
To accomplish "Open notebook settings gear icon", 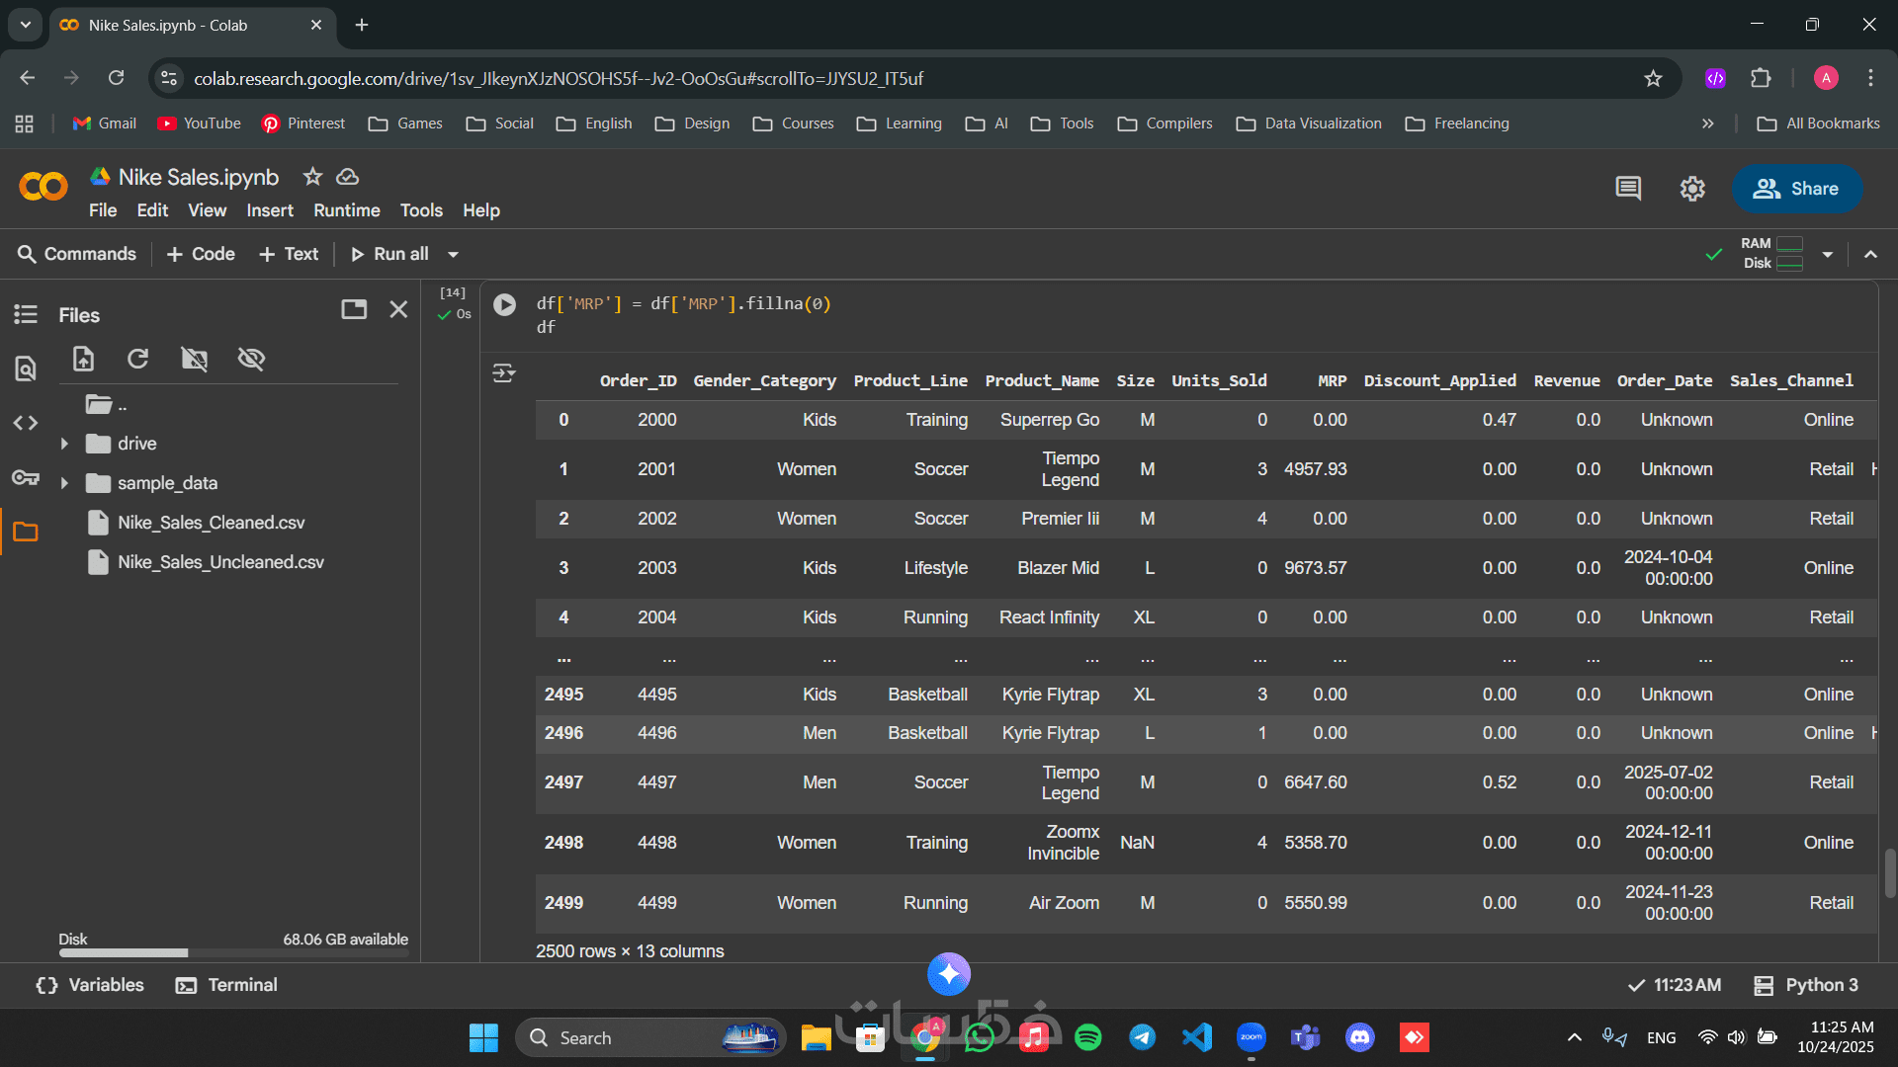I will coord(1692,189).
